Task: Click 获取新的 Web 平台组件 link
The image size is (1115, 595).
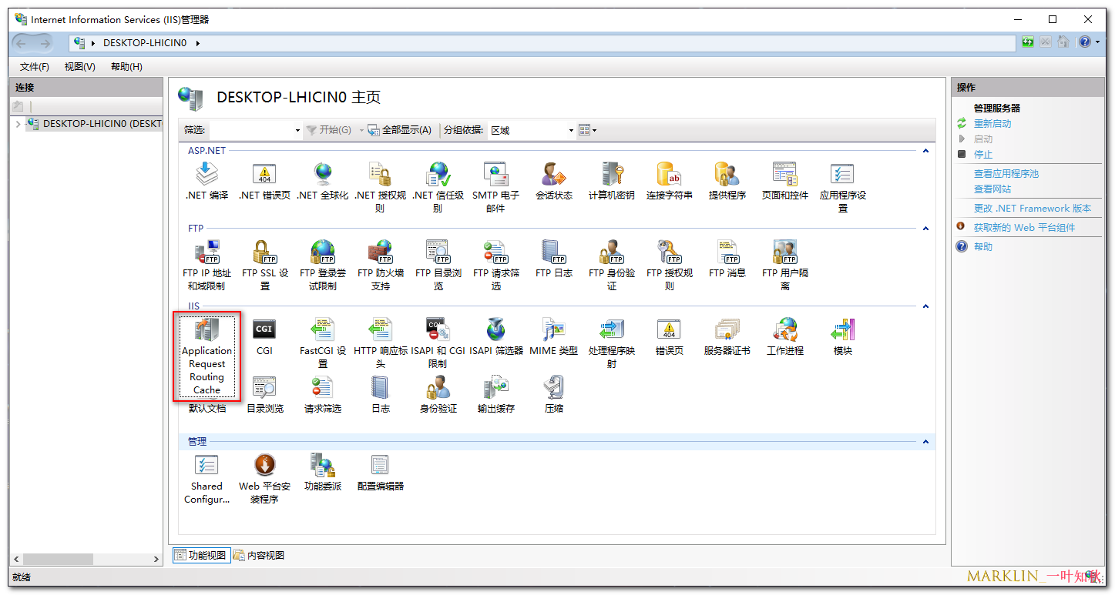Action: tap(1024, 228)
